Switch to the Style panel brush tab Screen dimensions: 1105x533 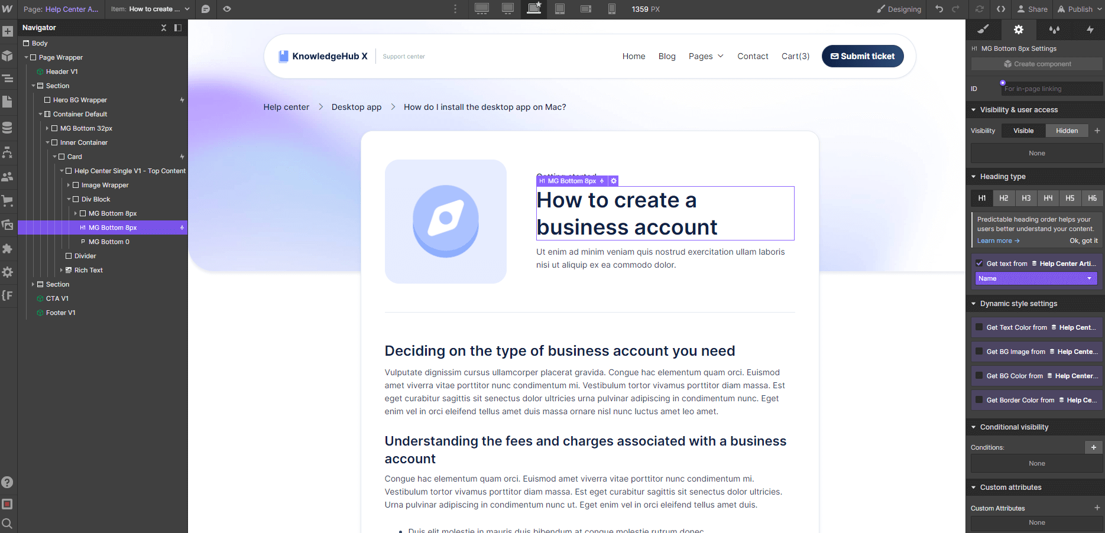pos(983,29)
